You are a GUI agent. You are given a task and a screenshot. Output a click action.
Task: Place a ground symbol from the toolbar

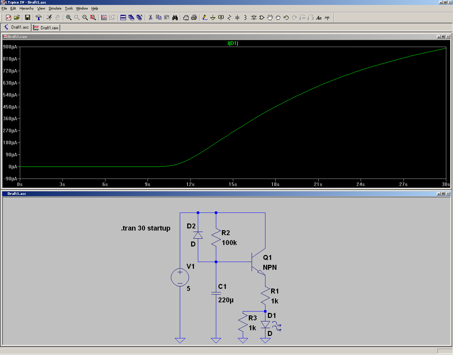tap(213, 17)
